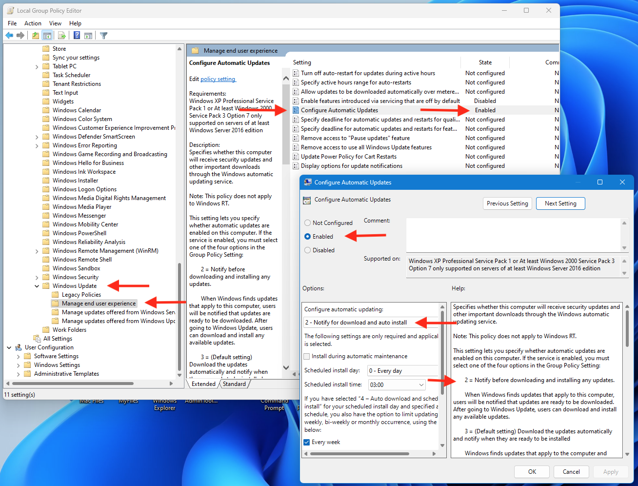Select the Not Configured radio button
Viewport: 638px width, 486px height.
[308, 223]
